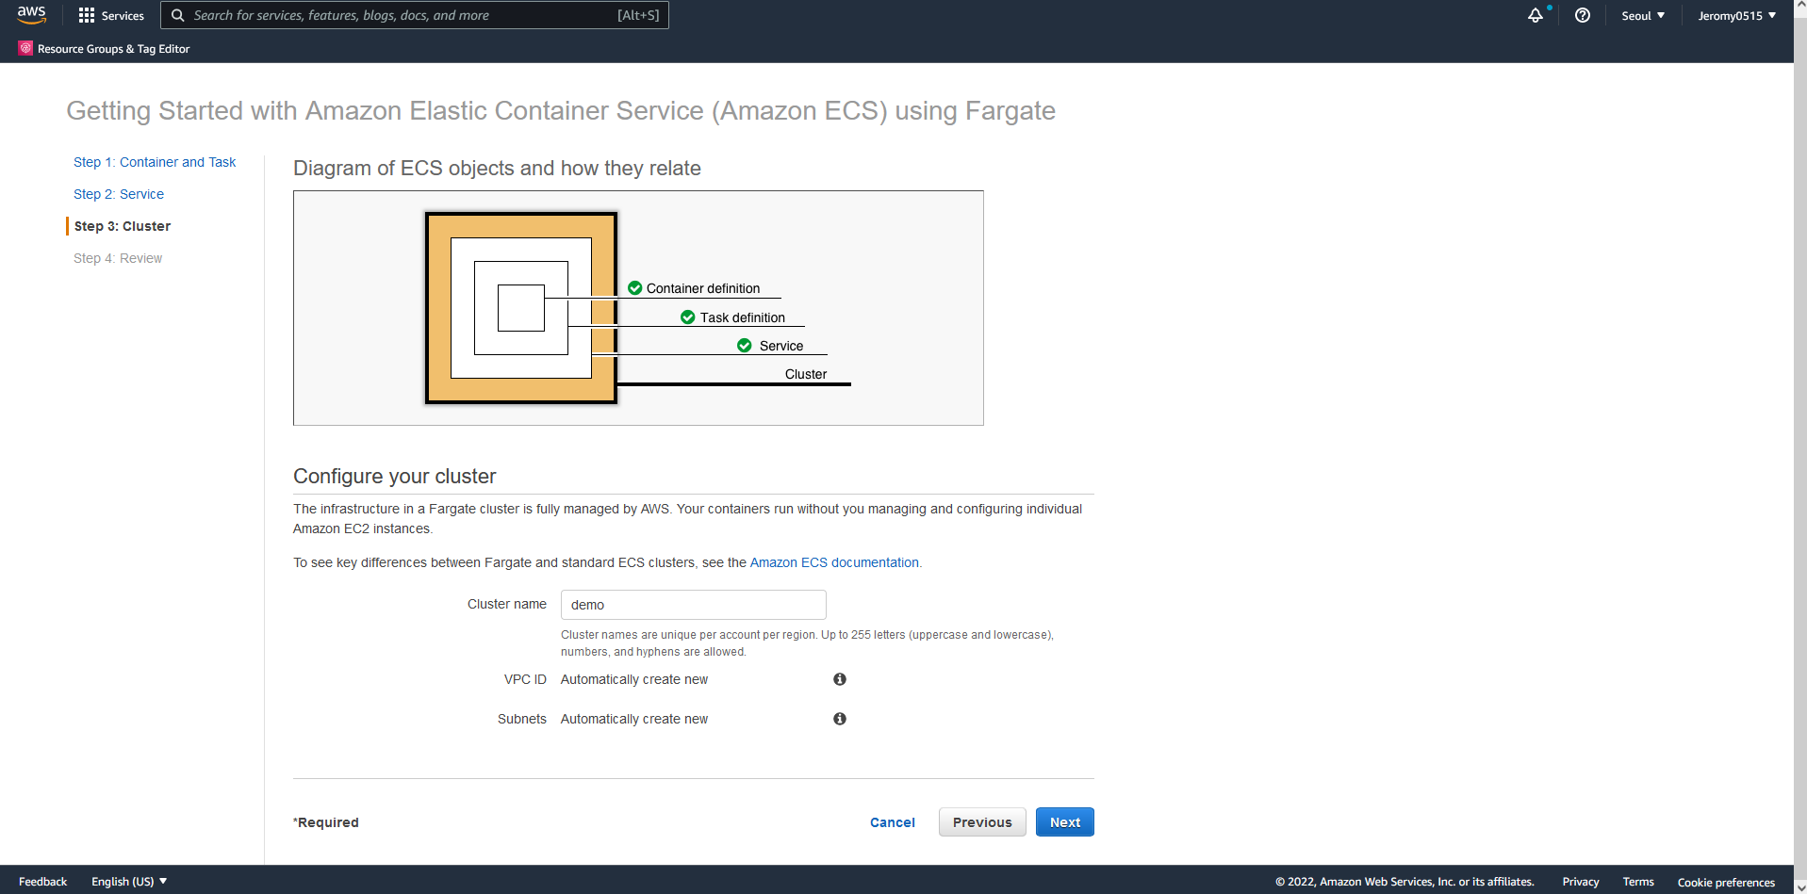Open the notifications bell

[1536, 15]
